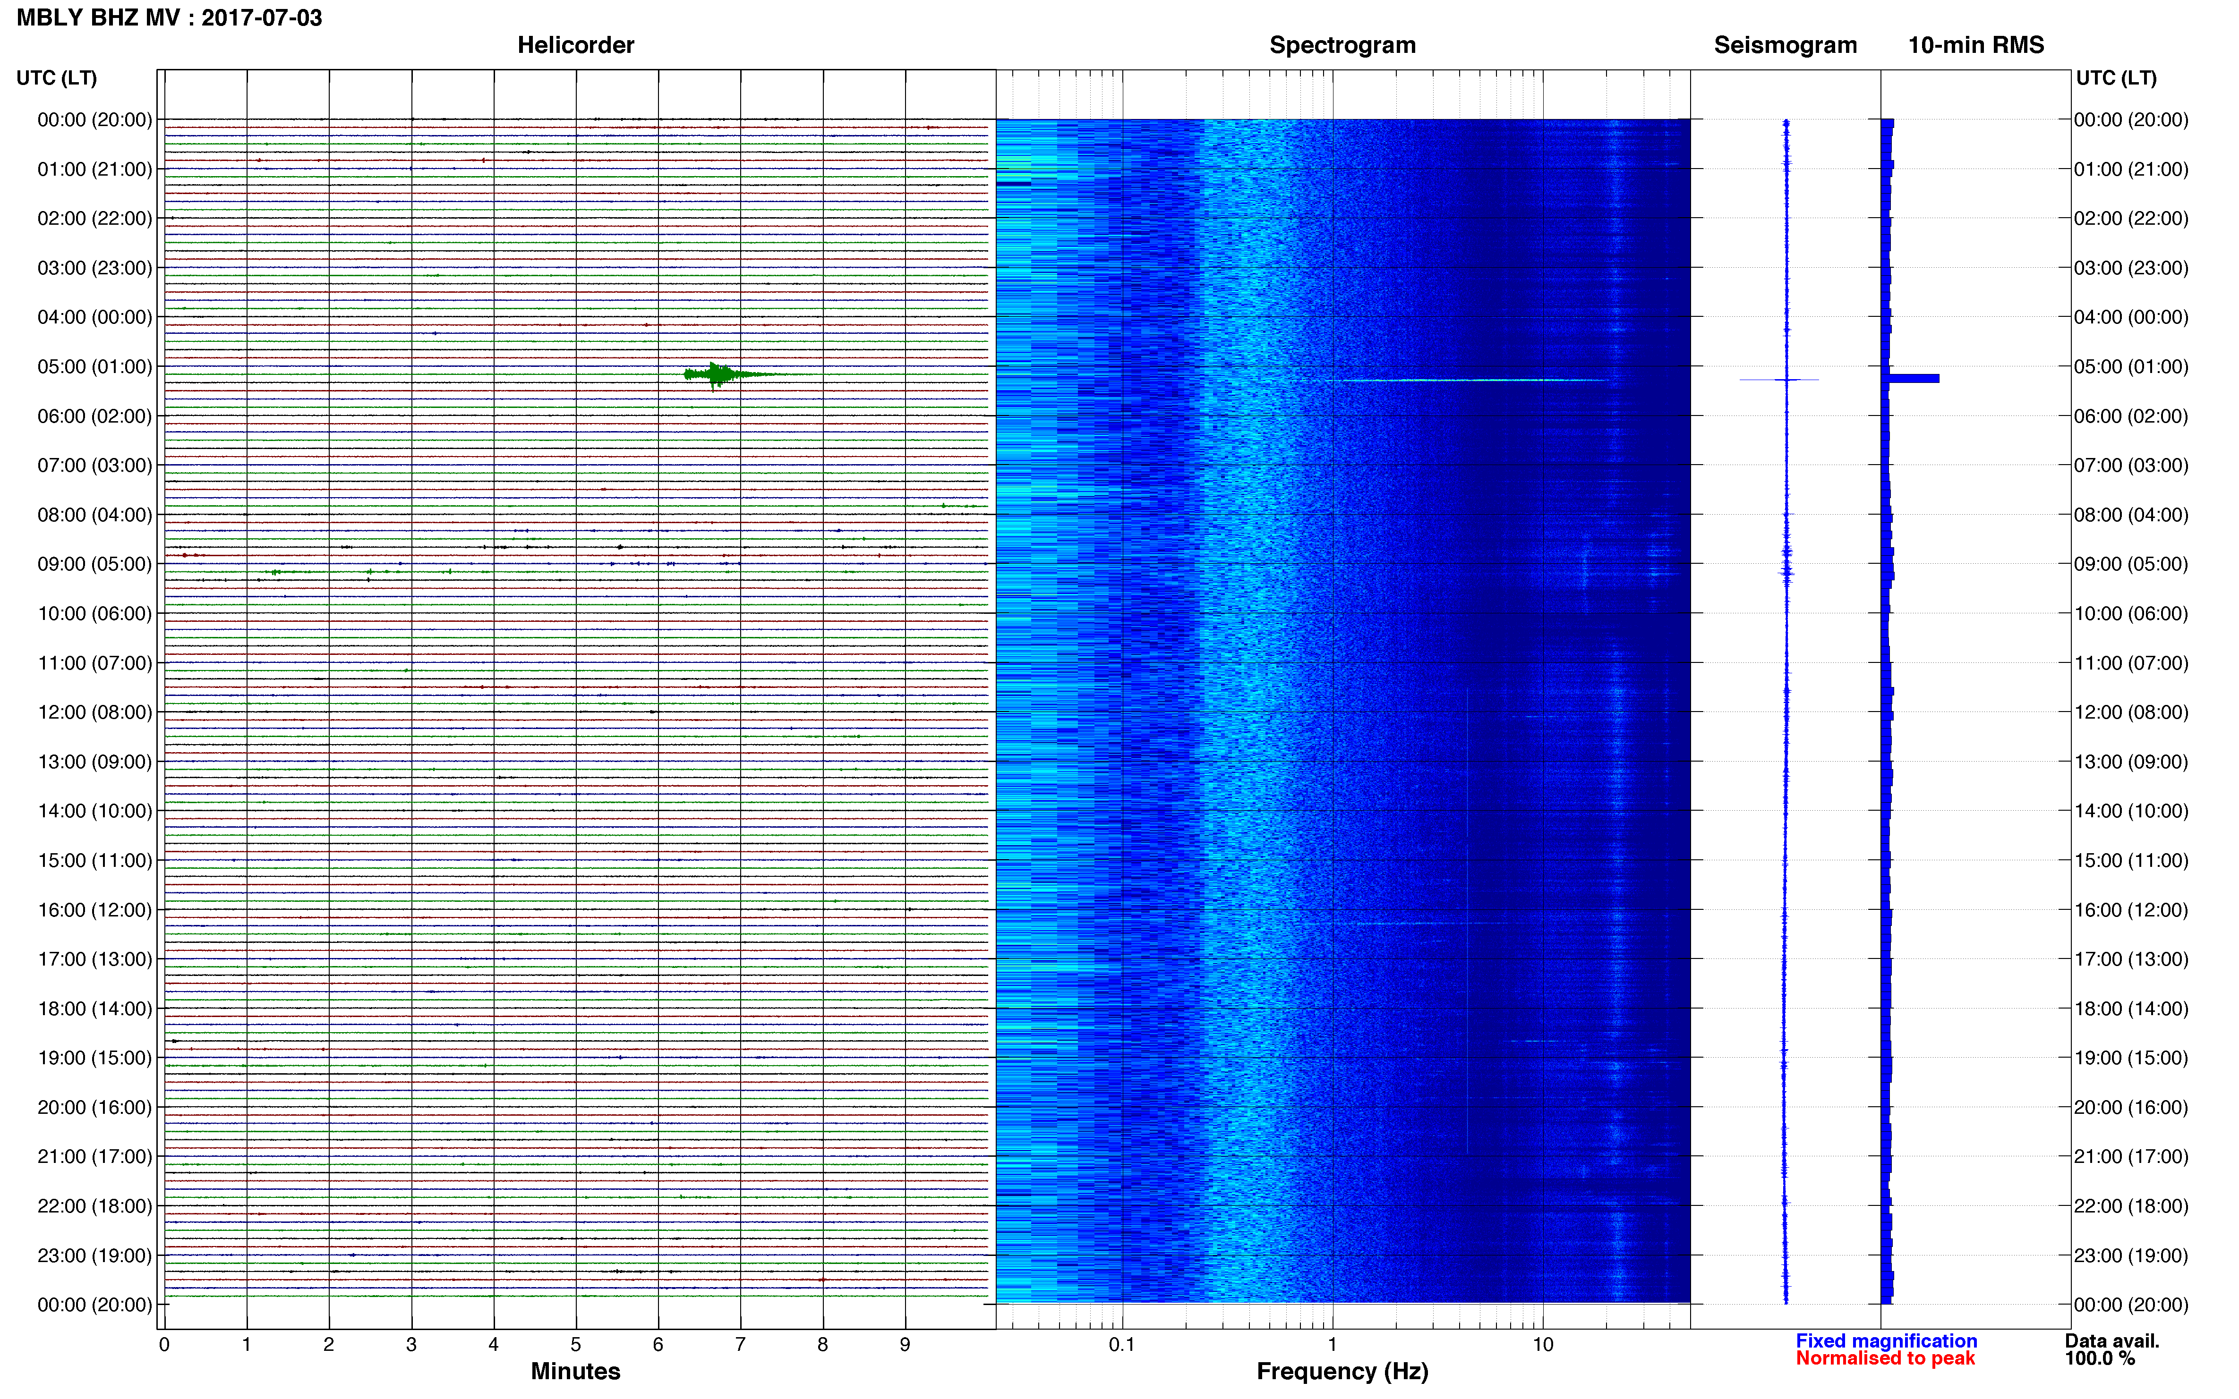Image resolution: width=2239 pixels, height=1399 pixels.
Task: Click the frequency tick label '1'
Action: tap(1333, 1344)
